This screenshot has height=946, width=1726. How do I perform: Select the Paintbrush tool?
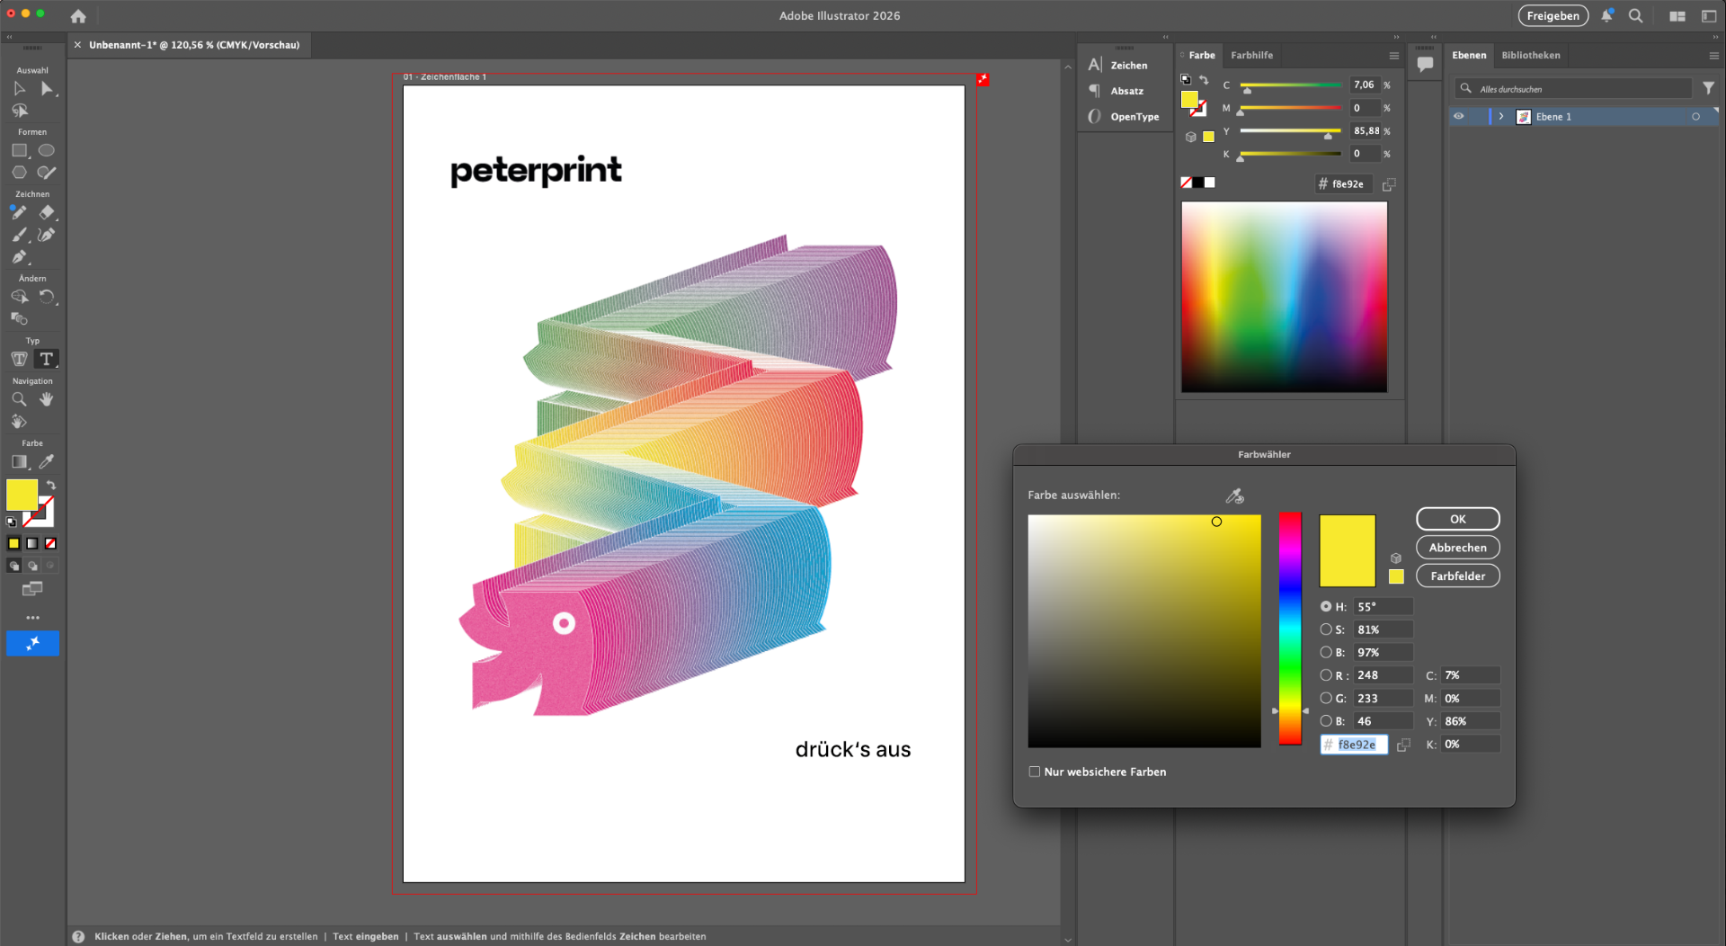pos(19,235)
